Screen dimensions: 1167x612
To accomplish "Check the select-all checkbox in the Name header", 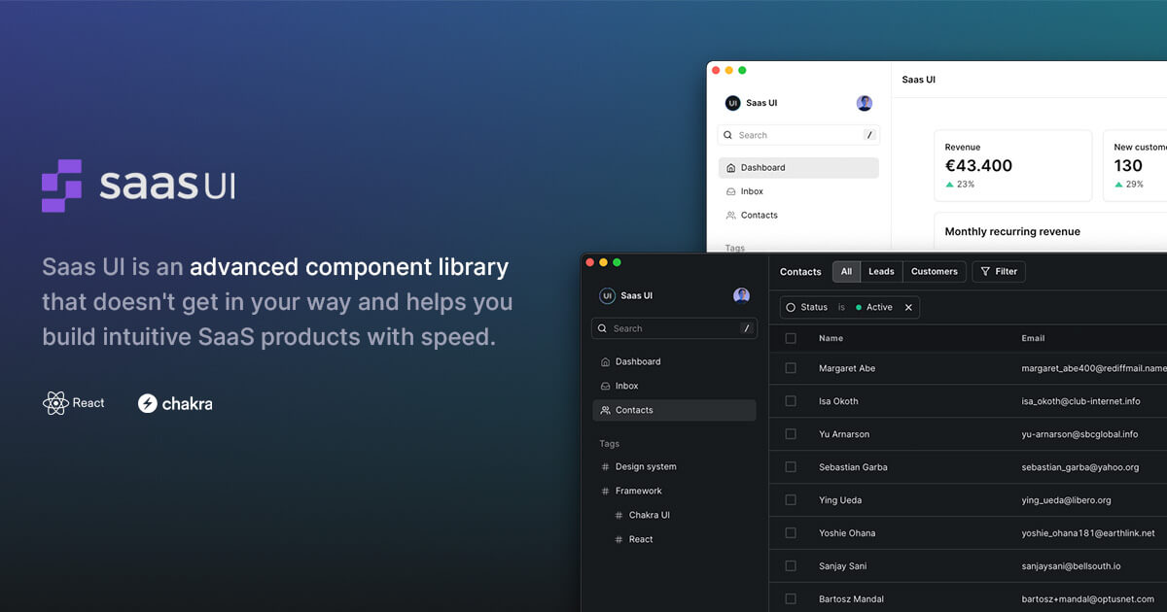I will click(x=790, y=338).
